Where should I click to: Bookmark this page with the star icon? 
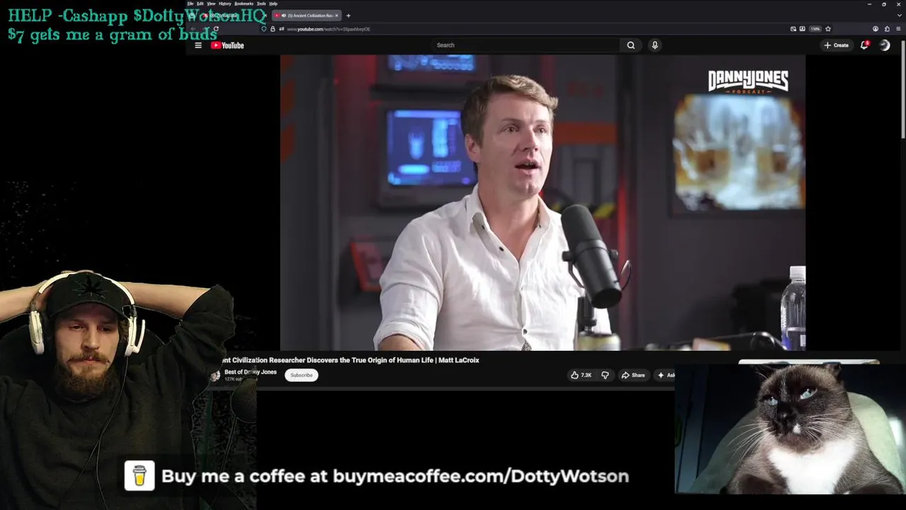828,29
